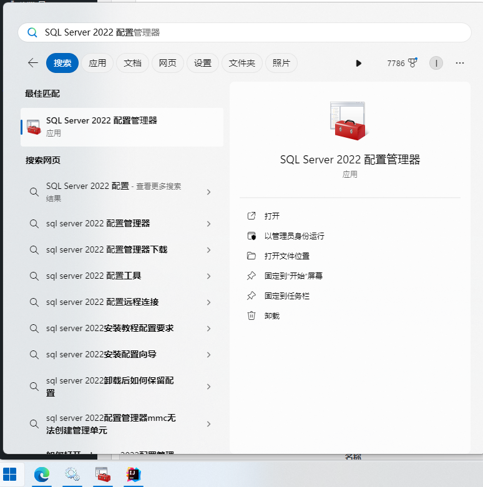Open the user account avatar
The width and height of the screenshot is (483, 487).
[x=436, y=63]
